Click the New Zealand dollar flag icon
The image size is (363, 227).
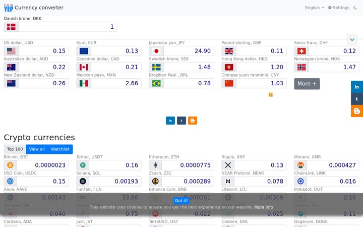click(x=11, y=83)
